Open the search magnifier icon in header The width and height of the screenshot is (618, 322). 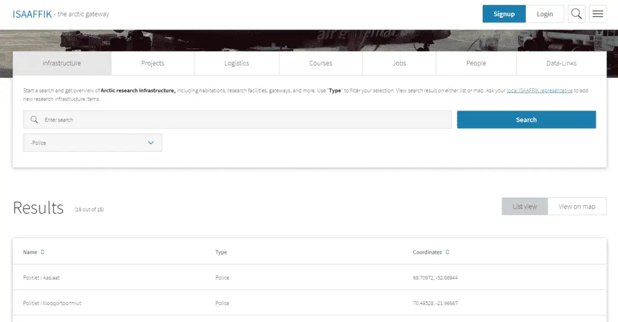(x=576, y=14)
